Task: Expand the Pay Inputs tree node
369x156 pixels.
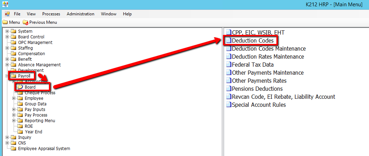Action: tap(14, 110)
